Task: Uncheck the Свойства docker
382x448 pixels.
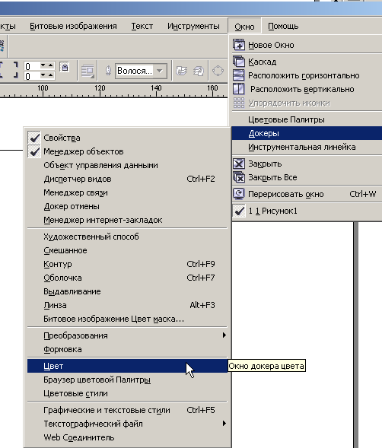Action: tap(34, 138)
